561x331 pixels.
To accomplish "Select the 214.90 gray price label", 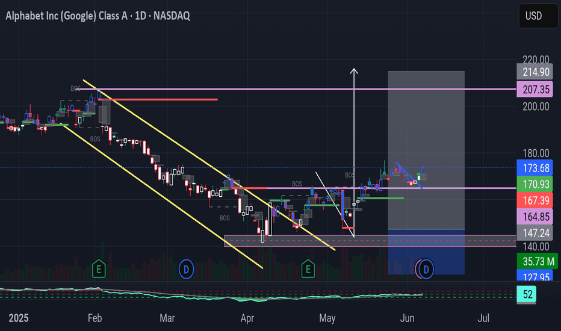I will coord(535,72).
